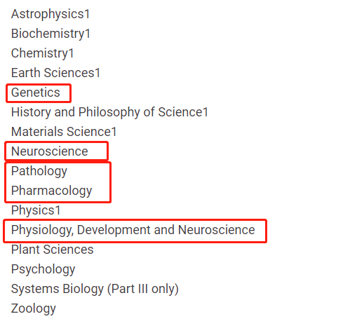
Task: Select the highlighted Genetics entry
Action: (36, 93)
